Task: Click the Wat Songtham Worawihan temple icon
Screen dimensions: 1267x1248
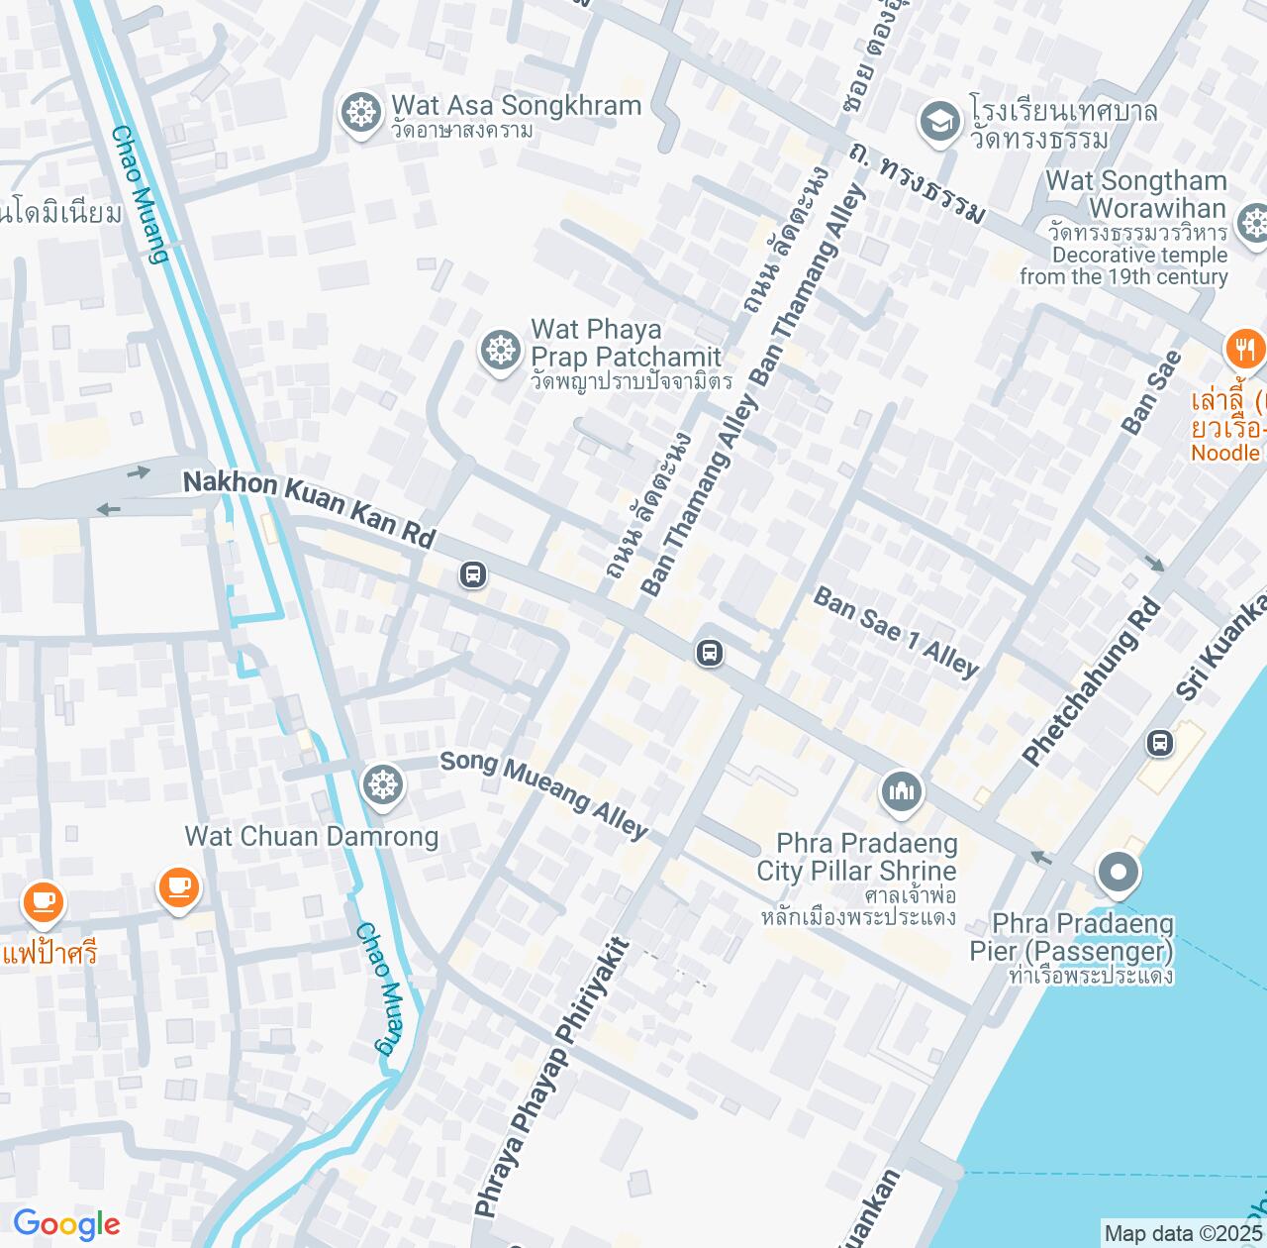Action: click(x=1253, y=223)
